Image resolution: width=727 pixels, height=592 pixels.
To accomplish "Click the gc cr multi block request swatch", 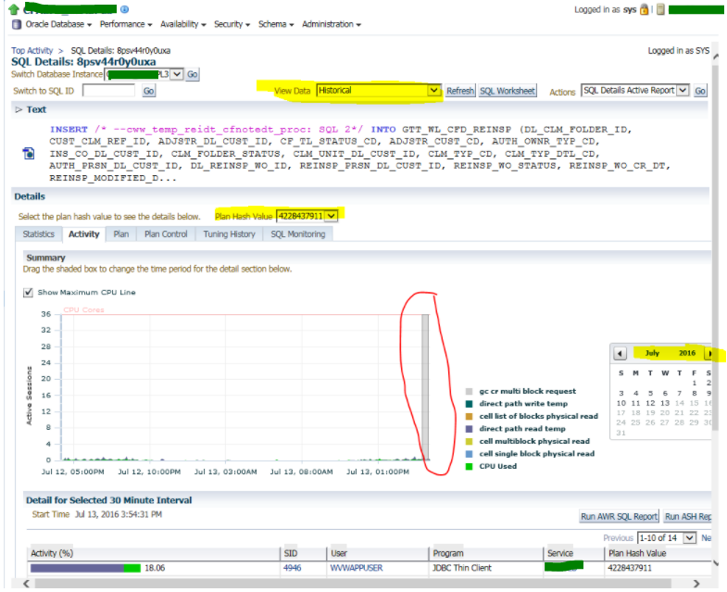I will (x=470, y=392).
